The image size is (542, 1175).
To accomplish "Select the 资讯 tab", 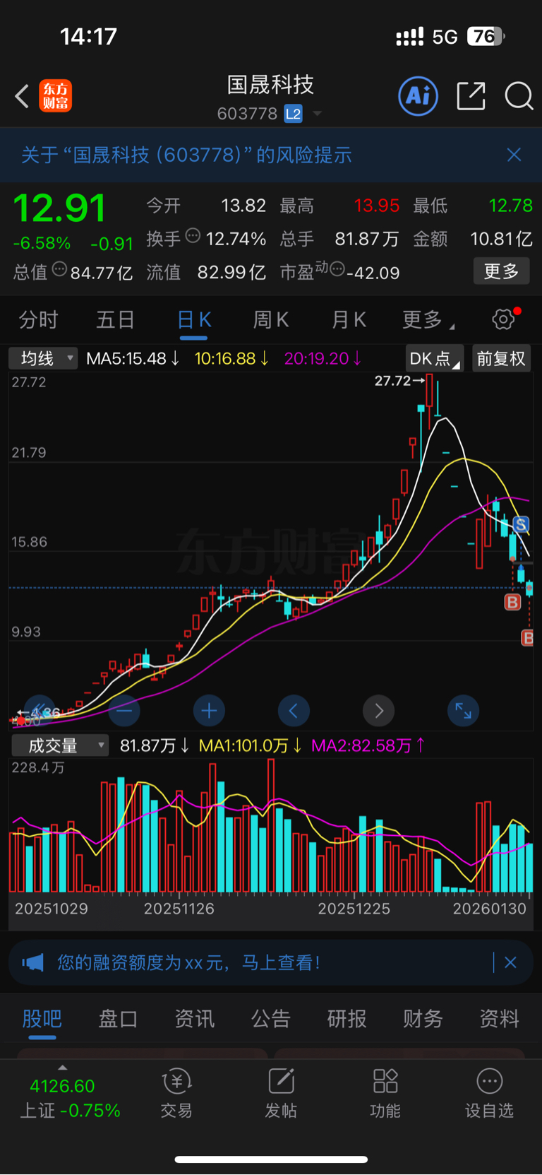I will [194, 1018].
